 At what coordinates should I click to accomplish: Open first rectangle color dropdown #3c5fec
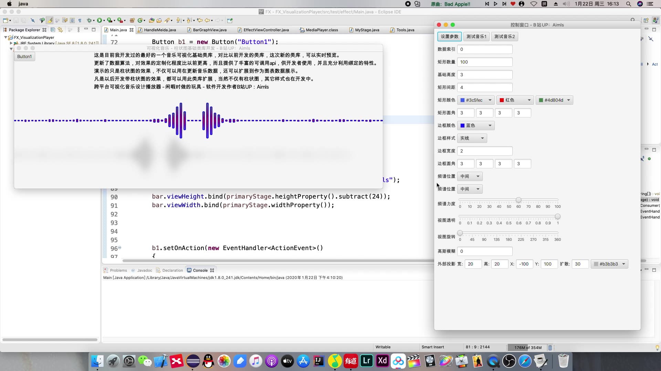click(x=476, y=100)
